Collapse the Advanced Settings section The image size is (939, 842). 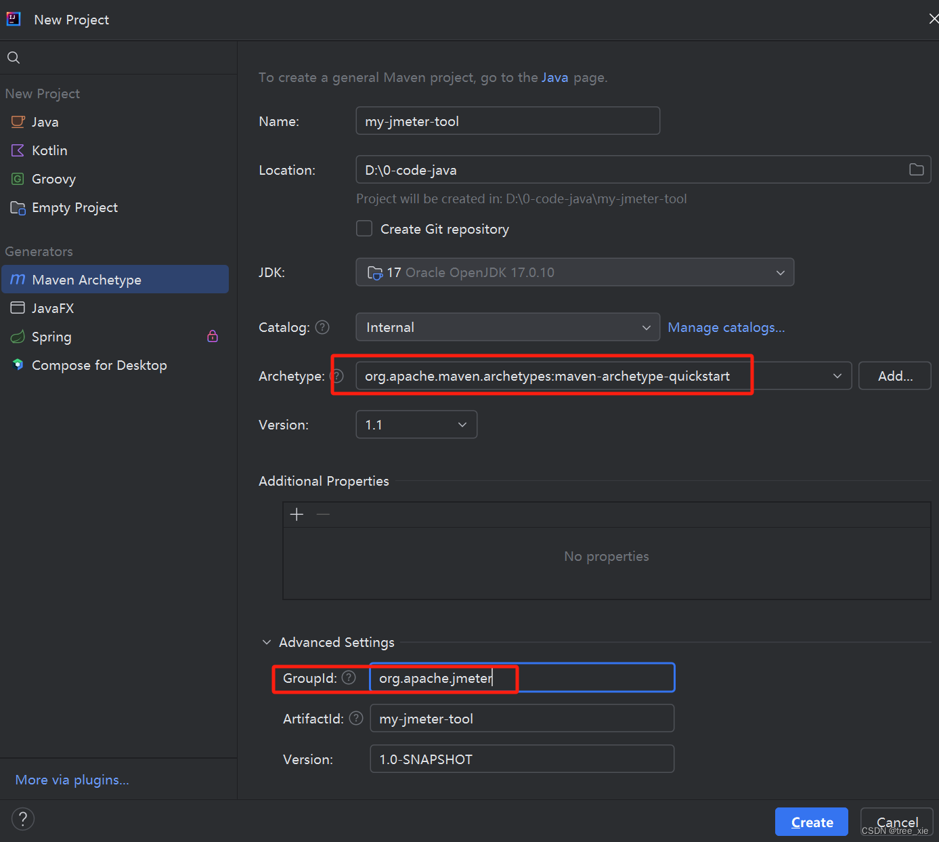(267, 642)
